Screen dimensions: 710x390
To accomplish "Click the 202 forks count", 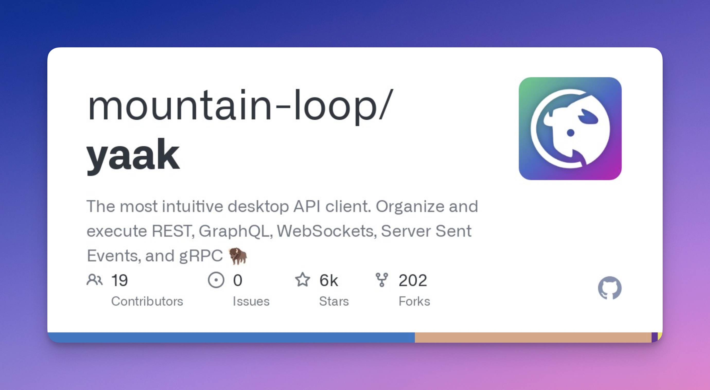I will (413, 280).
